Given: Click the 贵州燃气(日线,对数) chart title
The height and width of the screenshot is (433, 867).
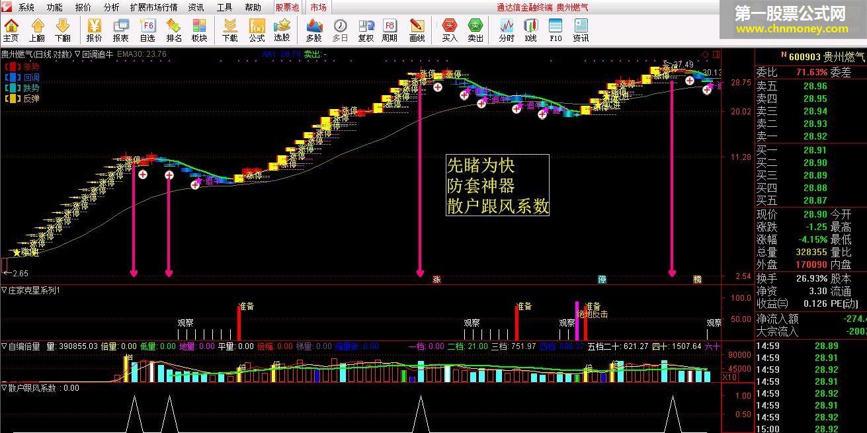Looking at the screenshot, I should [x=36, y=54].
